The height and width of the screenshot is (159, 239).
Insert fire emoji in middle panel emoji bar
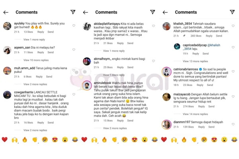point(104,140)
